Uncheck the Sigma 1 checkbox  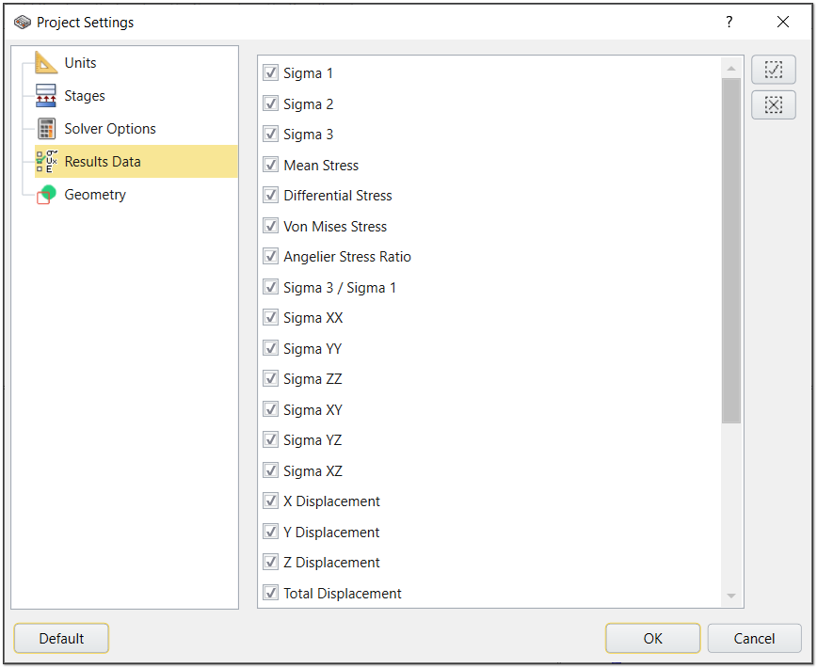tap(271, 73)
